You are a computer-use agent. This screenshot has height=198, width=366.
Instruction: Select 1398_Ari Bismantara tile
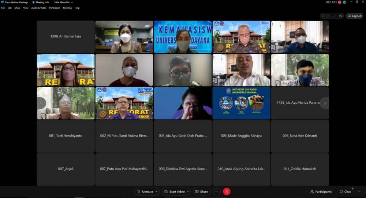tap(66, 37)
